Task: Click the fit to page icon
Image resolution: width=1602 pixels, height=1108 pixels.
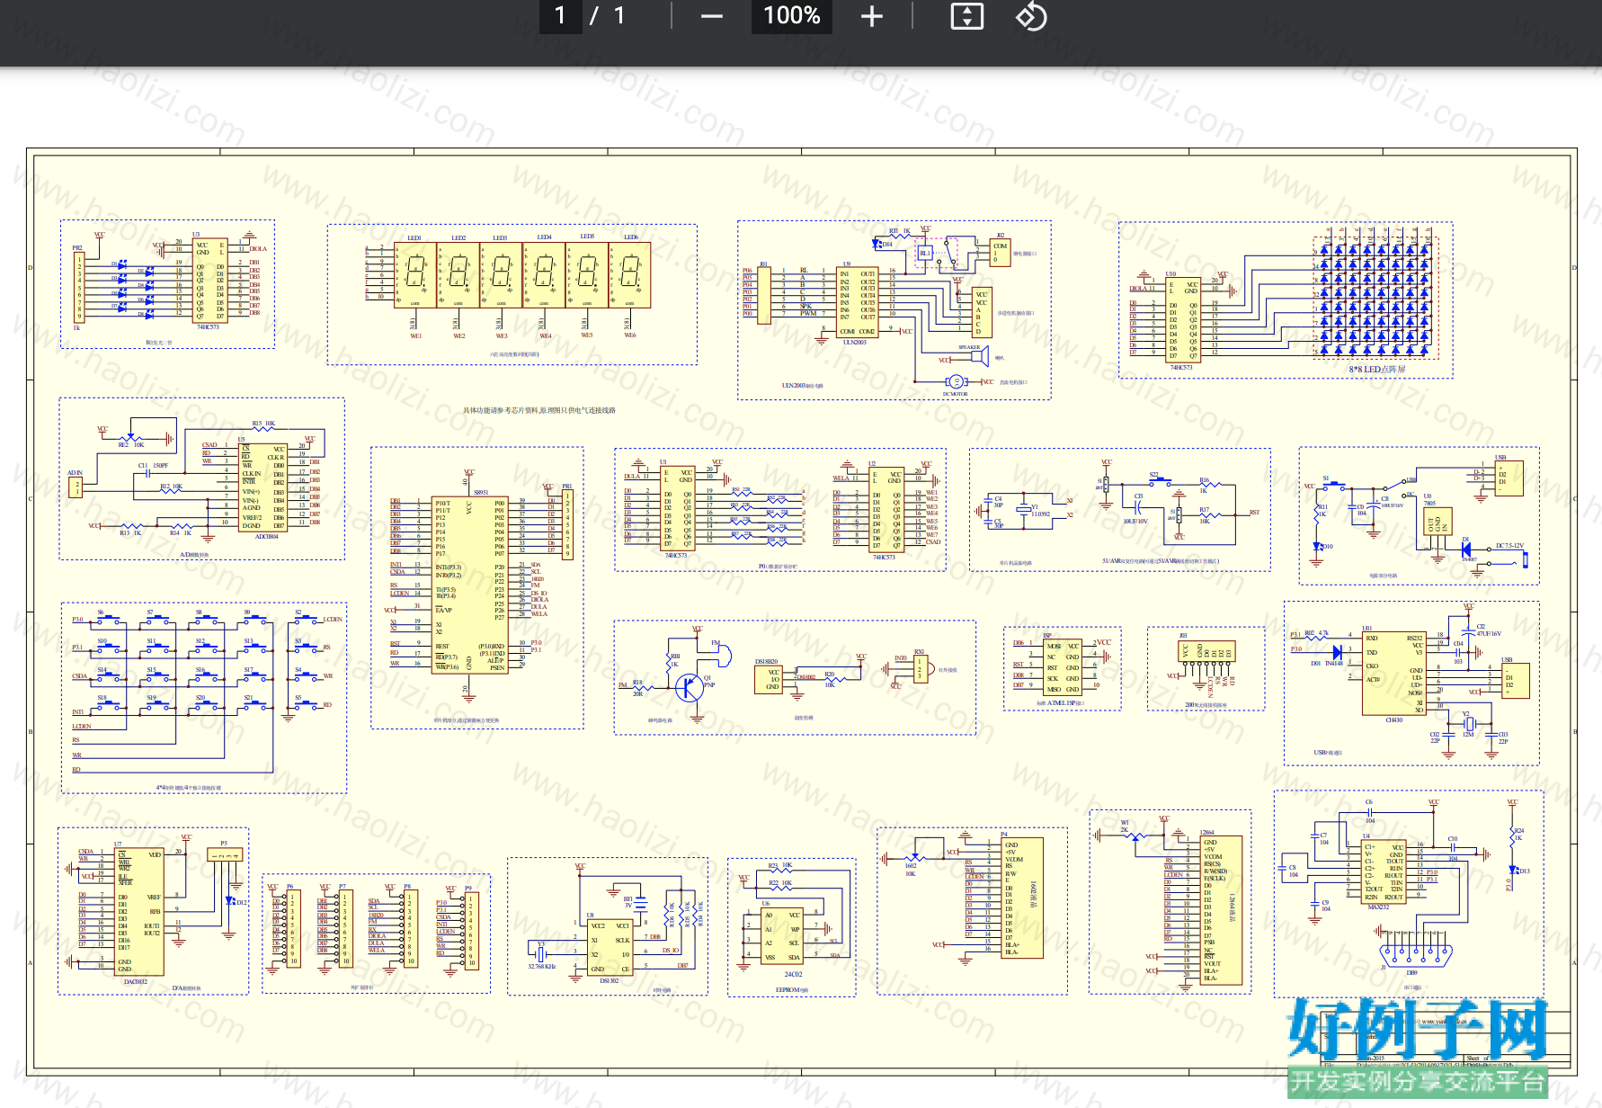Action: [x=967, y=16]
